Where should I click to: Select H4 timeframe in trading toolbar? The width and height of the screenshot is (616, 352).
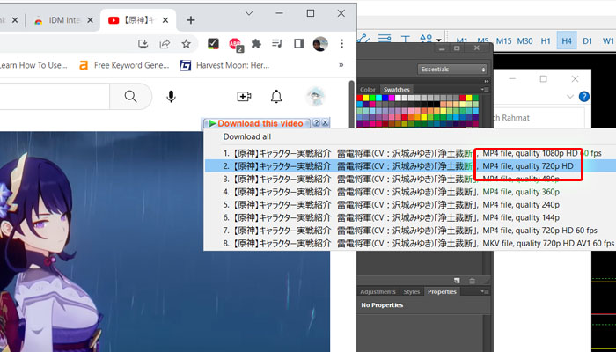pyautogui.click(x=567, y=40)
